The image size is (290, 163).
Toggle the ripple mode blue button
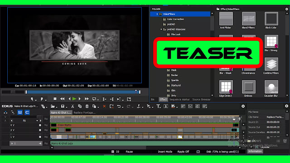coord(27,112)
